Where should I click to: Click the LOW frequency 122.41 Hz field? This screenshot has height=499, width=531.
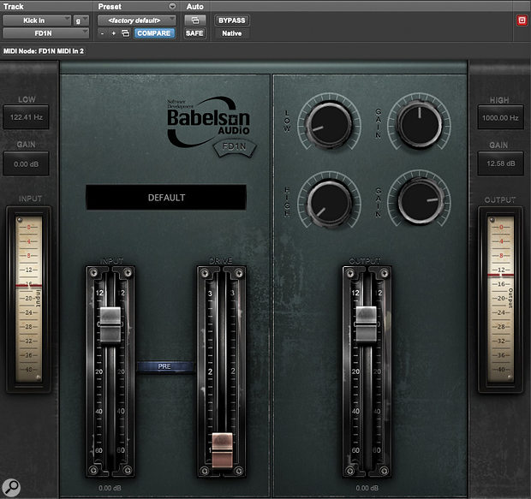coord(26,117)
